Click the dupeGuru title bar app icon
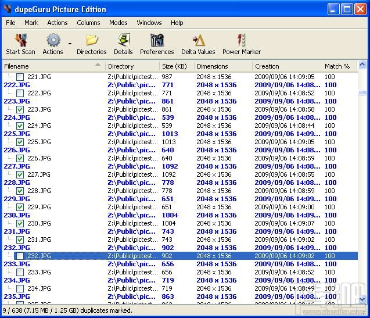 click(8, 9)
